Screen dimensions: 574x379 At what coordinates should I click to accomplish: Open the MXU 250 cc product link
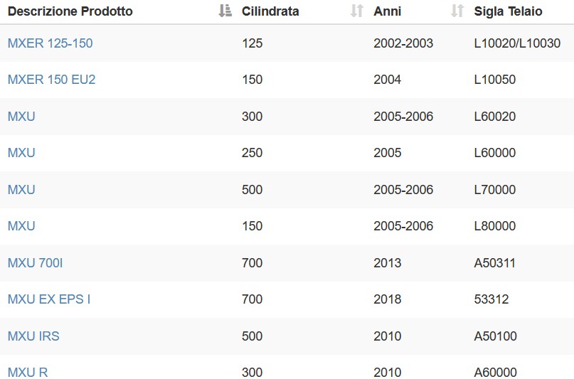coord(21,153)
